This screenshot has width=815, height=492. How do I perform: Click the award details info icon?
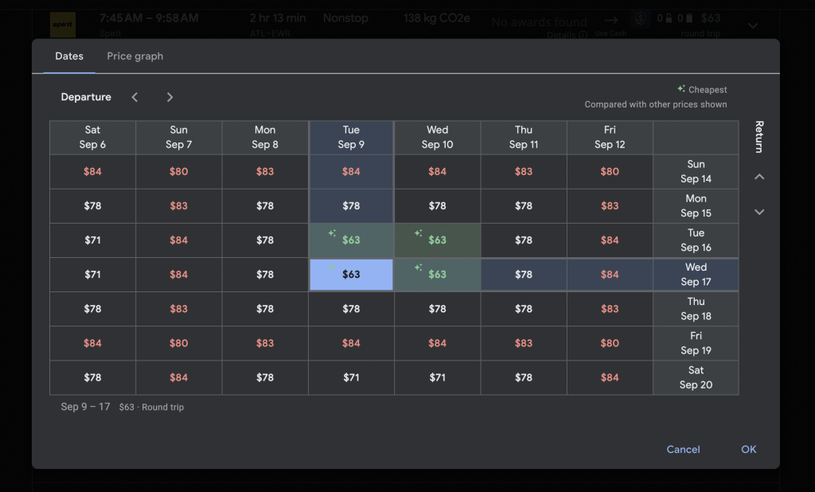click(583, 35)
